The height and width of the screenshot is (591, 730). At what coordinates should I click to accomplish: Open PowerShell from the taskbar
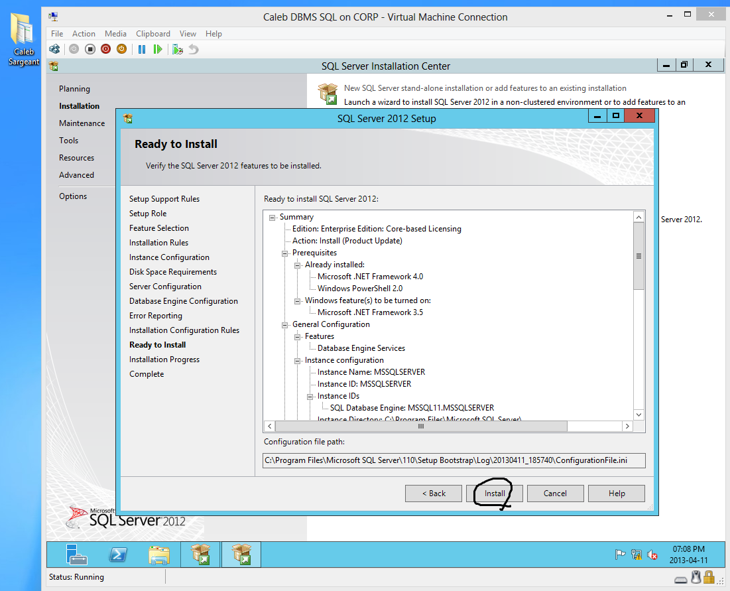pyautogui.click(x=118, y=555)
